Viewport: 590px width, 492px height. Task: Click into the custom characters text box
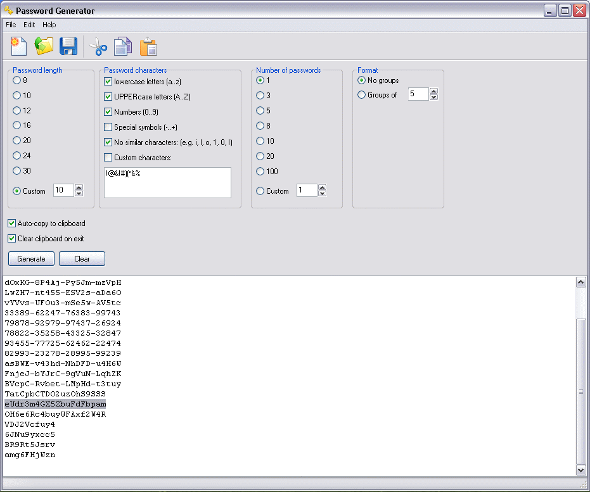(167, 182)
